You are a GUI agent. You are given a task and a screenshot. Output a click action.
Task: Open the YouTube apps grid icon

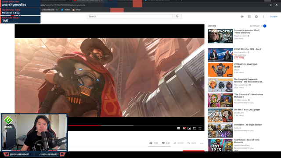[249, 17]
